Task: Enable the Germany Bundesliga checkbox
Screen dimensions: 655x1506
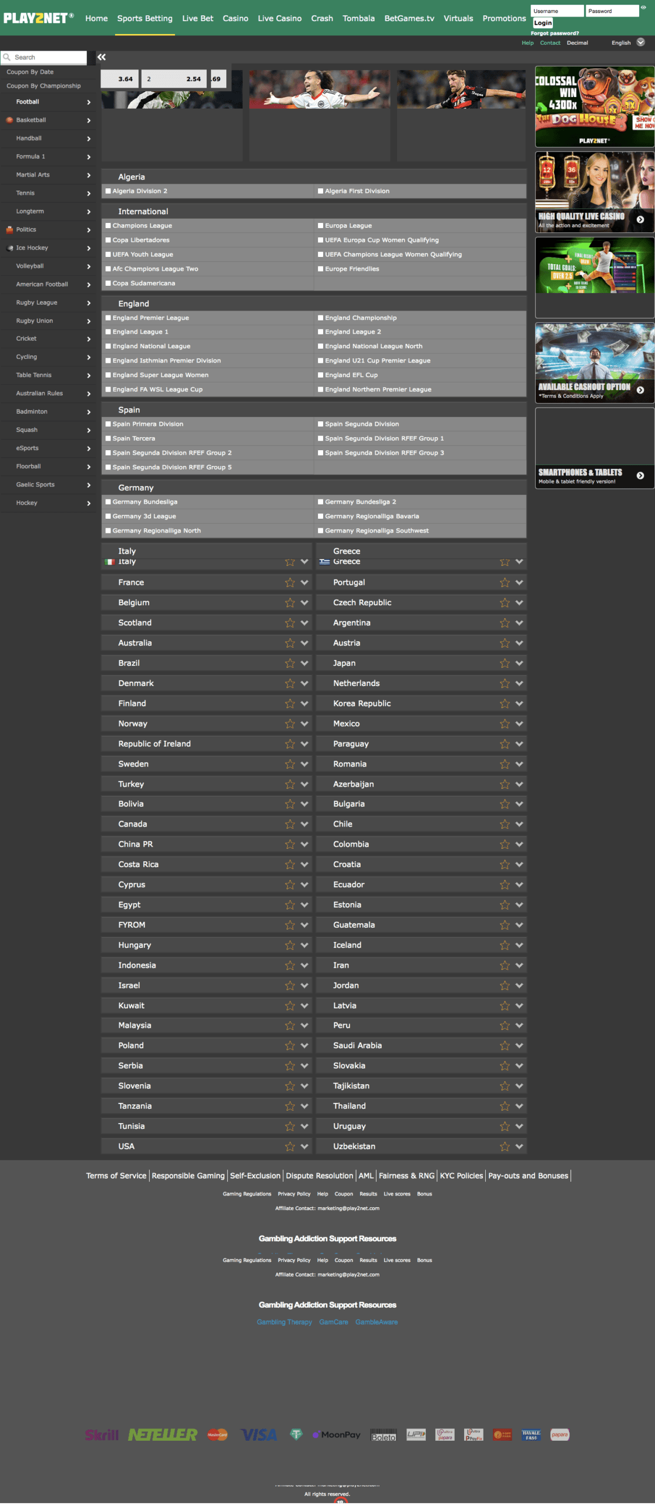Action: [108, 502]
